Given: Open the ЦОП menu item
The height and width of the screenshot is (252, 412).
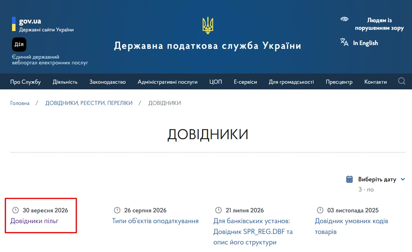Looking at the screenshot, I should pos(216,82).
